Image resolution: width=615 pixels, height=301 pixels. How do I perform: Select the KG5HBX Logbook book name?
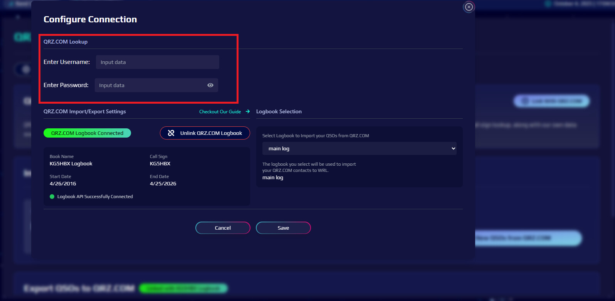71,164
